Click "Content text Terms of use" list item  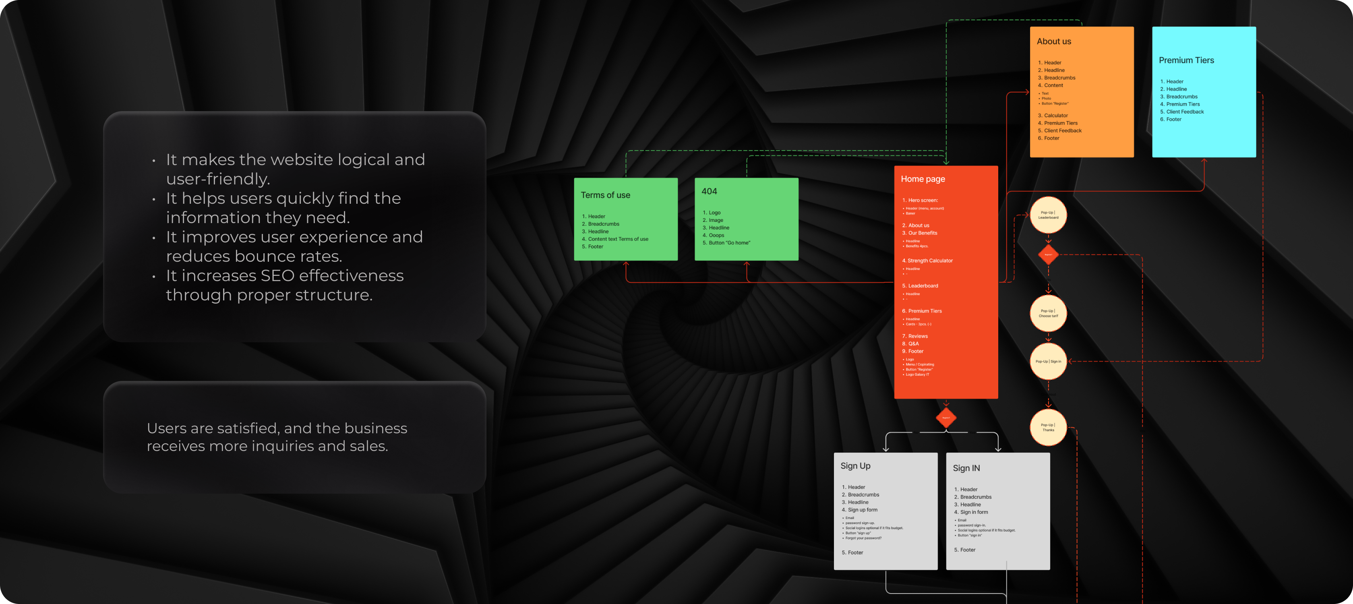615,239
